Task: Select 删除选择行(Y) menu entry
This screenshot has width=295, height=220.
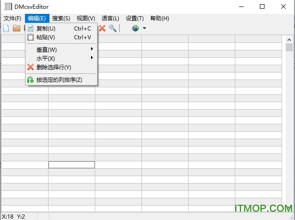Action: 61,67
